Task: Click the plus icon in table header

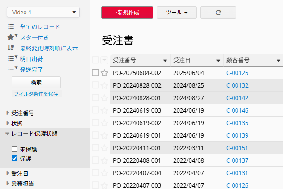Action: tap(104, 60)
